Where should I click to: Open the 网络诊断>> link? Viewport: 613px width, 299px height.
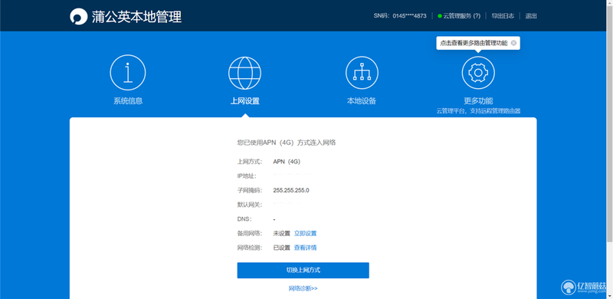[303, 288]
